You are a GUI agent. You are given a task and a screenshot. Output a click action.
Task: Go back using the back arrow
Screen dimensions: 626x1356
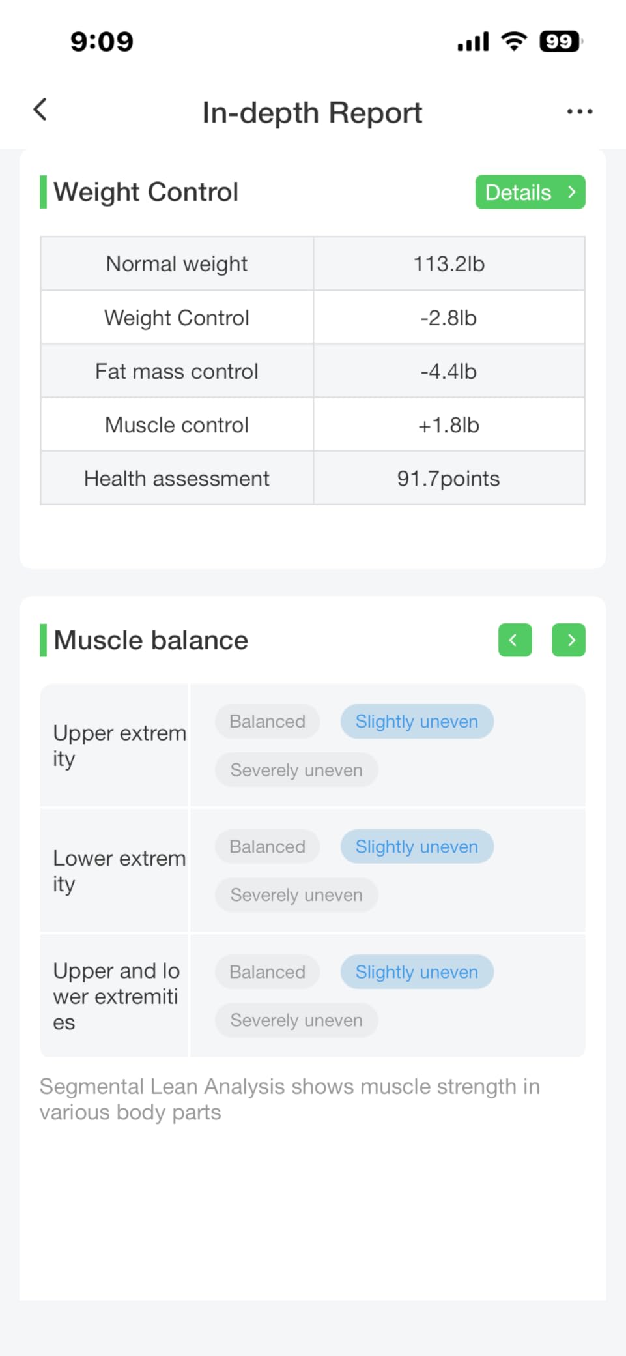[39, 110]
